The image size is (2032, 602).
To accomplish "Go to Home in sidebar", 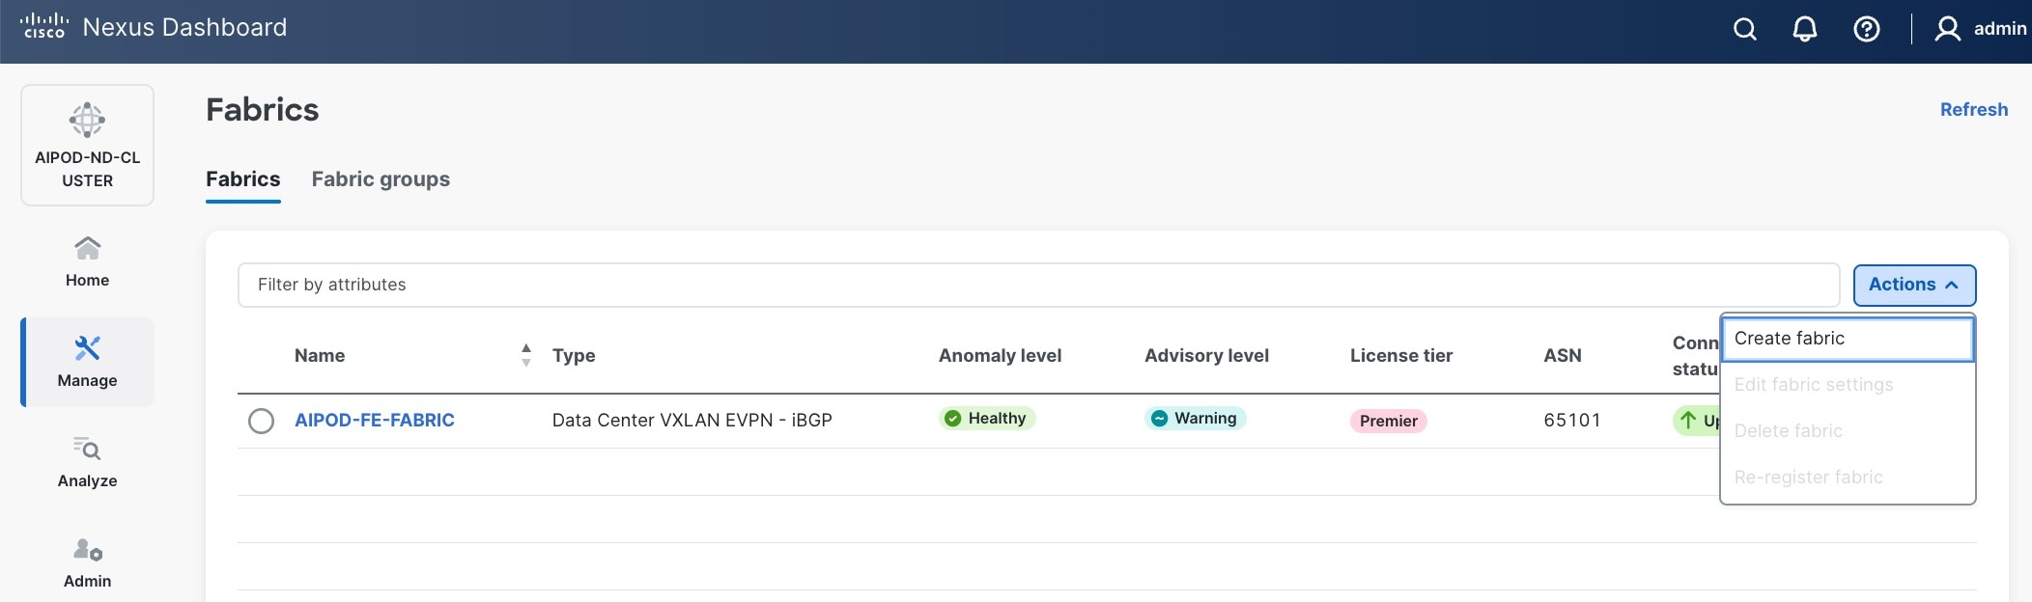I will click(x=87, y=261).
